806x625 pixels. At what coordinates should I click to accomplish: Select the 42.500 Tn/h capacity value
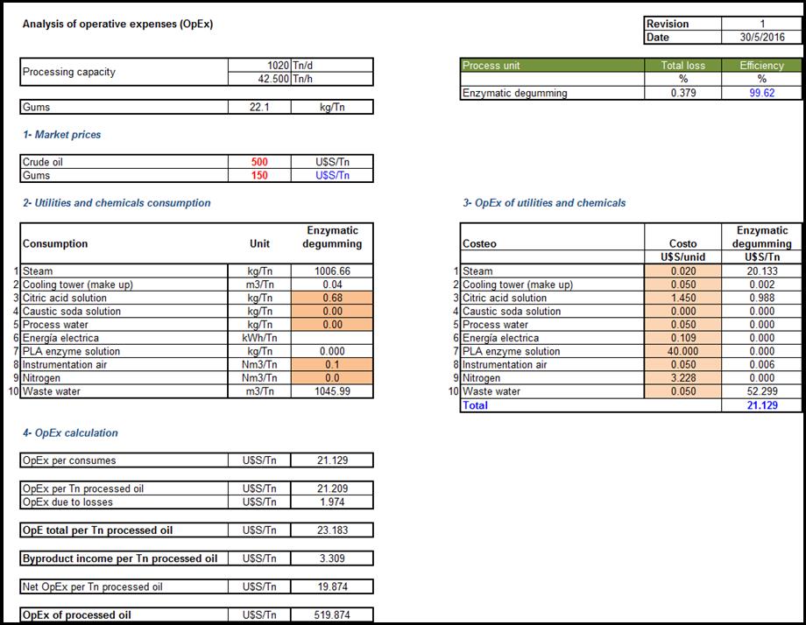point(258,79)
